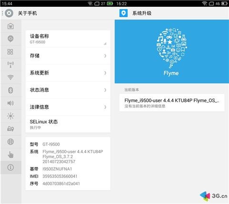Open the 法律信息 row chevron
This screenshot has width=229, height=204.
(105, 107)
